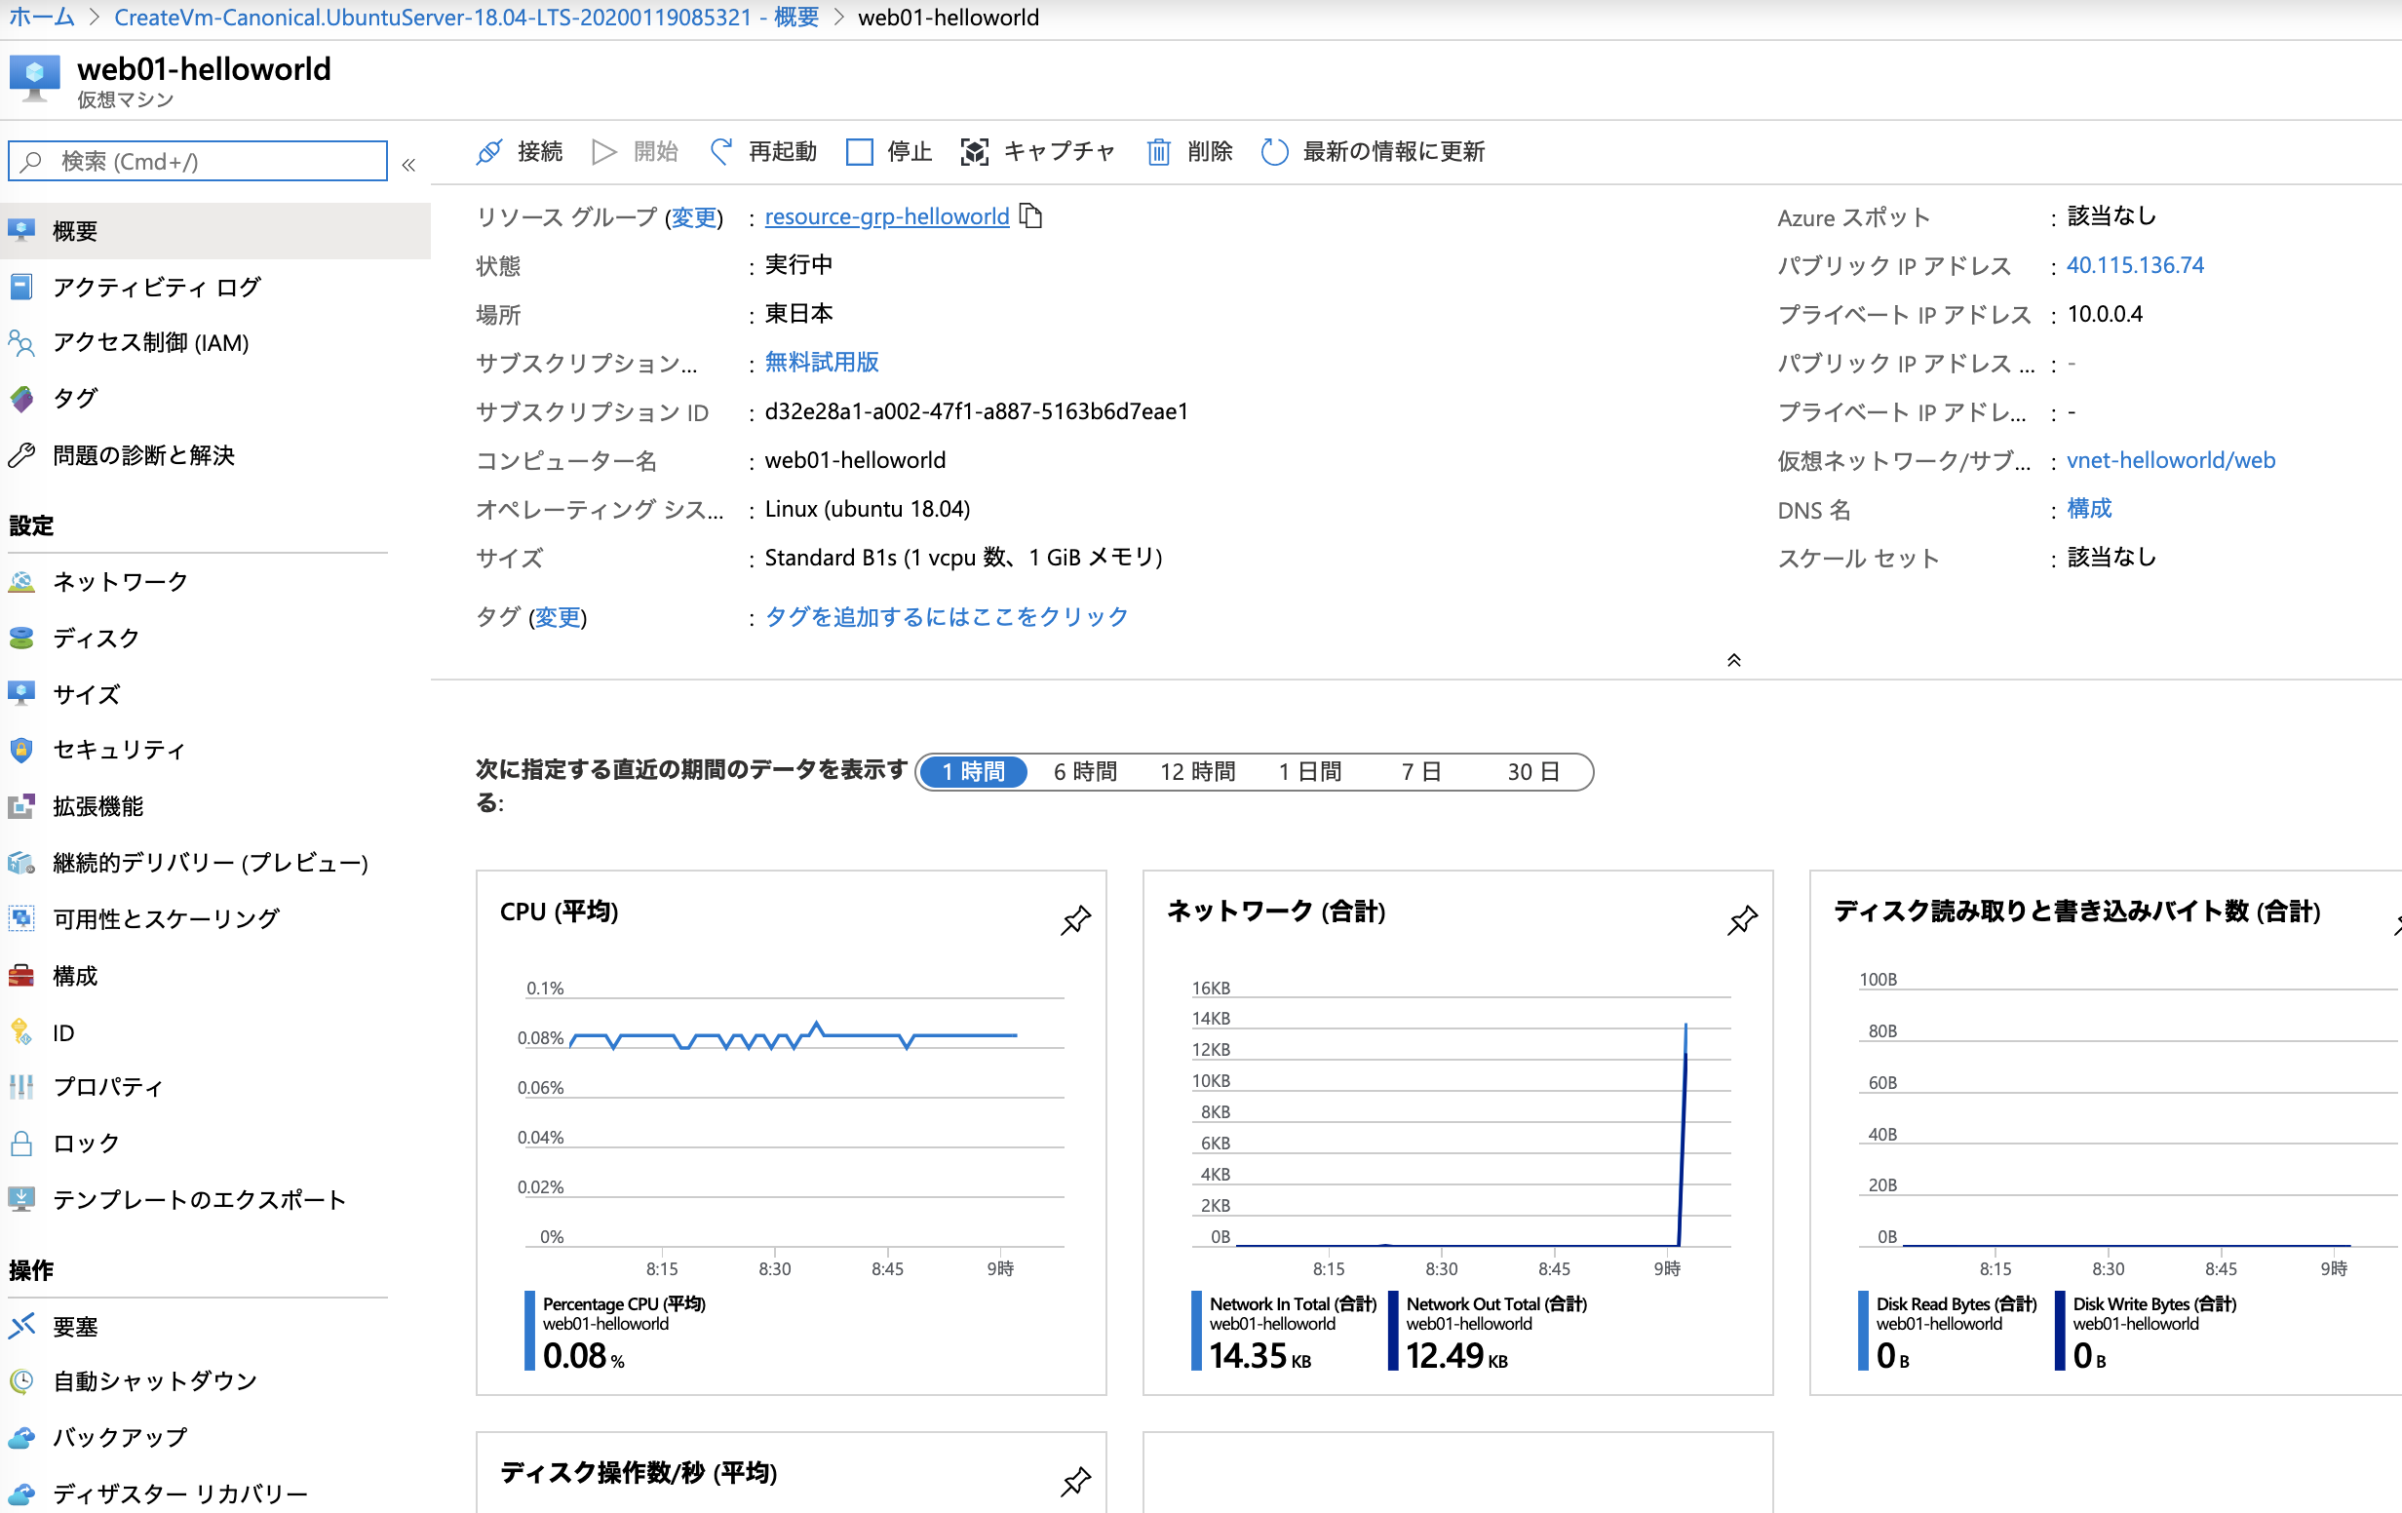
Task: Click the search box 検索 (Cmd+/)
Action: [198, 161]
